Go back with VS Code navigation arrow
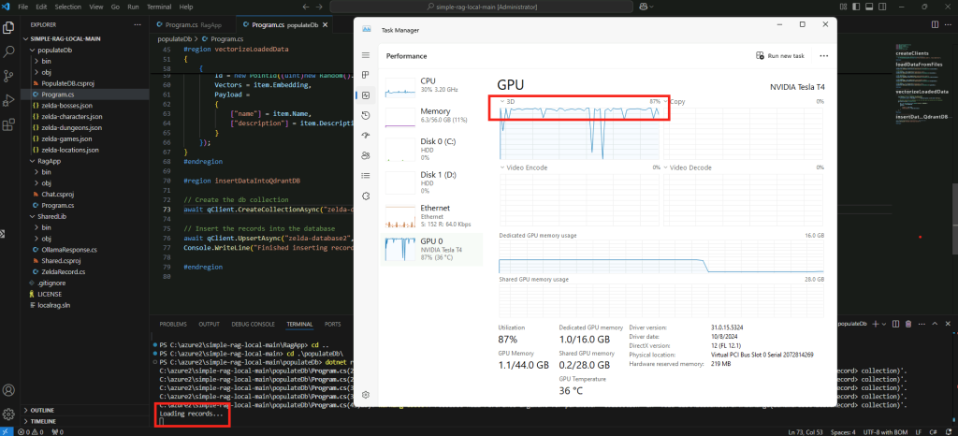This screenshot has height=436, width=958. [306, 7]
